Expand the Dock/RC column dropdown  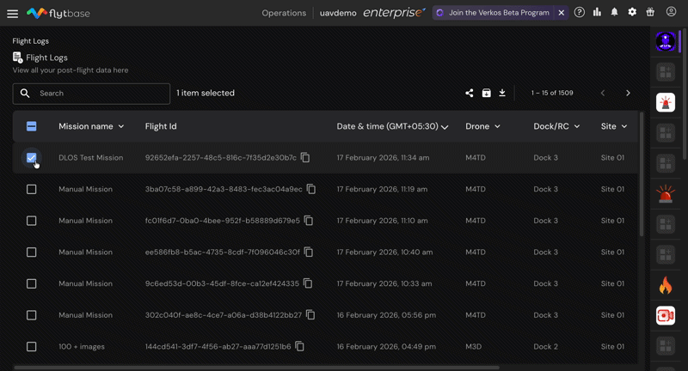pos(577,126)
